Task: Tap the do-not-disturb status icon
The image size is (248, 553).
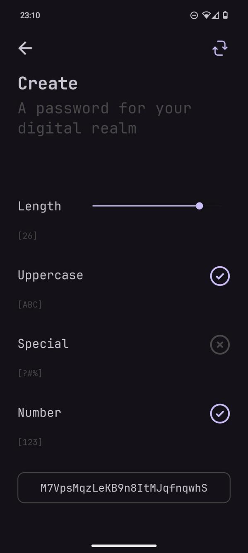Action: [x=194, y=15]
